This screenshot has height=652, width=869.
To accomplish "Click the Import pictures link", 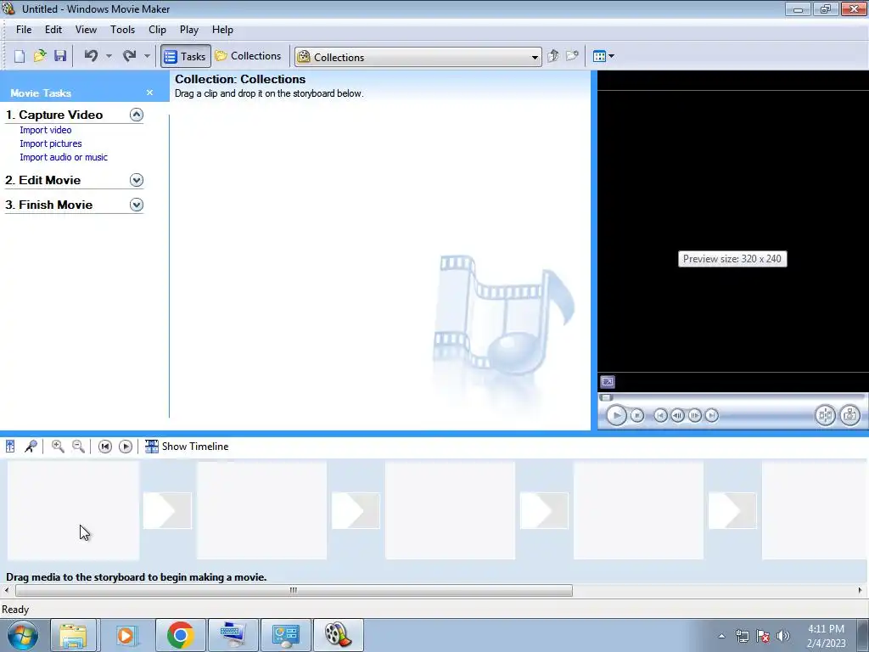I will coord(50,143).
